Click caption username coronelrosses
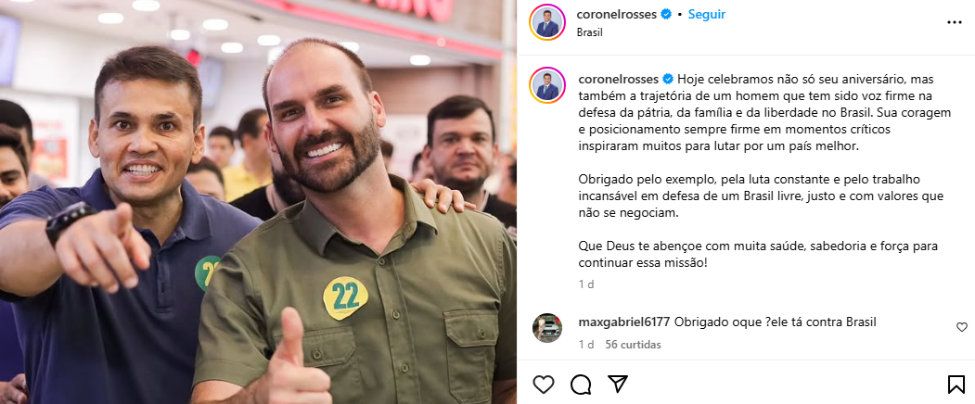Image resolution: width=975 pixels, height=404 pixels. 619,79
